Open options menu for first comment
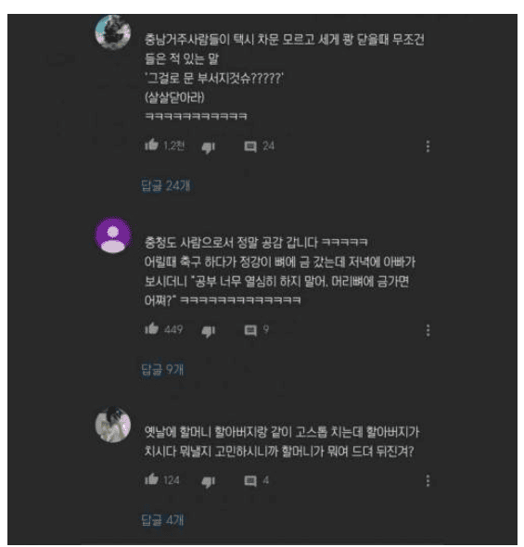 (x=428, y=146)
